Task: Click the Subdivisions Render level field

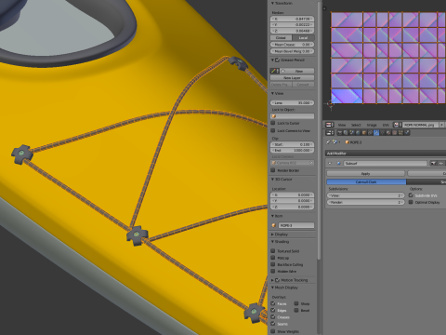Action: pyautogui.click(x=366, y=202)
